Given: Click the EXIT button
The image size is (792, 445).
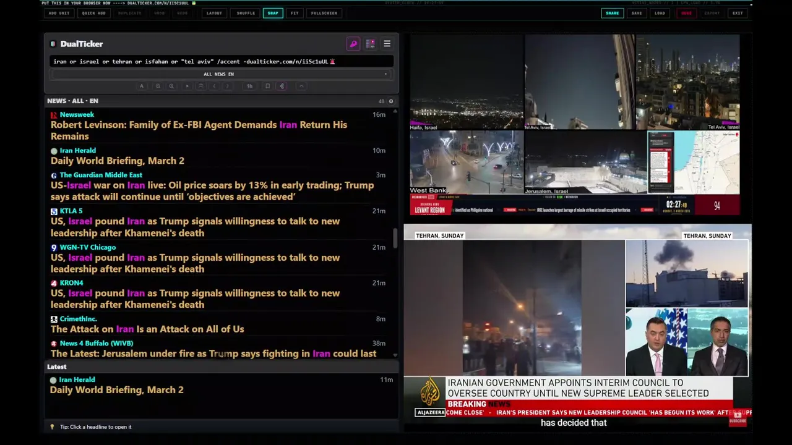Looking at the screenshot, I should [738, 13].
